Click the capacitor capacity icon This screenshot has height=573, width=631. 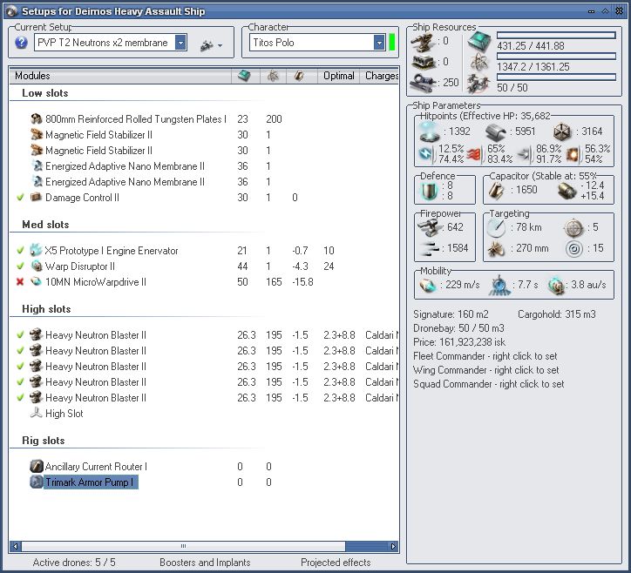(497, 190)
